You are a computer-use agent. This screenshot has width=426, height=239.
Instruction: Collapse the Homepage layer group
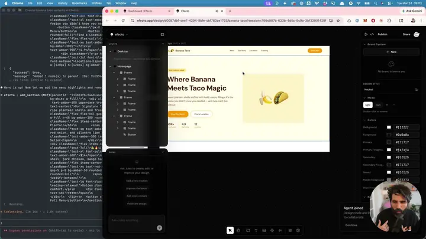pyautogui.click(x=110, y=66)
